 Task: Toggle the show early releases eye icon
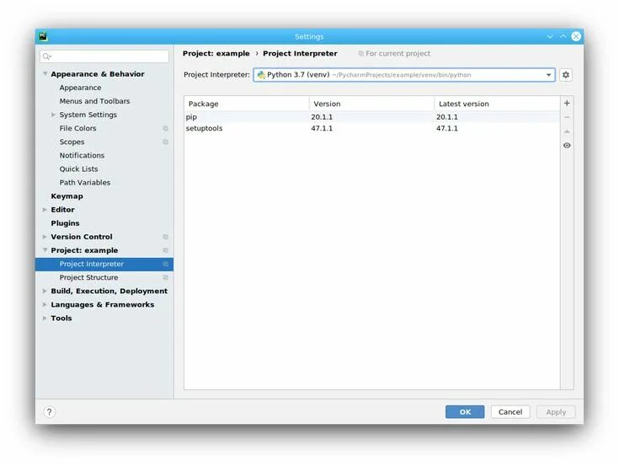click(x=567, y=145)
